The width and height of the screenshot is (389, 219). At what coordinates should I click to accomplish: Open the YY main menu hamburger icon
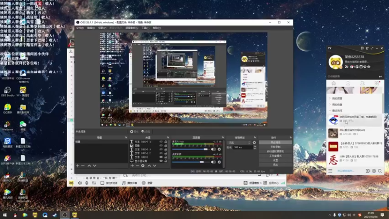click(x=330, y=171)
